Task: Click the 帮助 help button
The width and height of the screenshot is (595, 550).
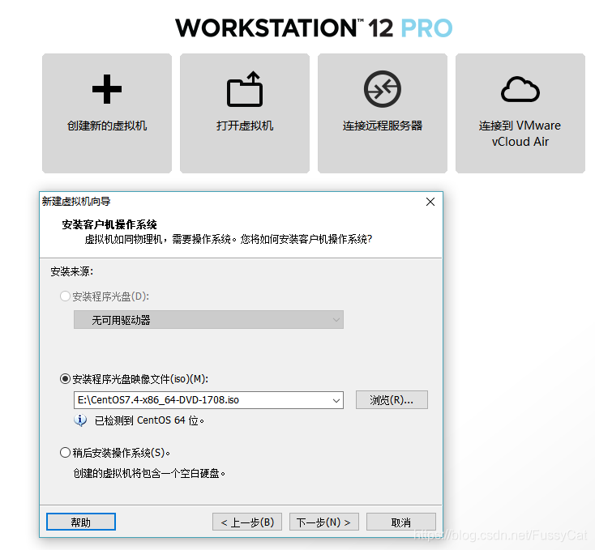Action: pos(81,522)
